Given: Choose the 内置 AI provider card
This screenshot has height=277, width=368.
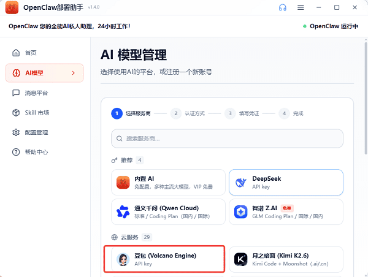Looking at the screenshot, I should click(x=168, y=182).
